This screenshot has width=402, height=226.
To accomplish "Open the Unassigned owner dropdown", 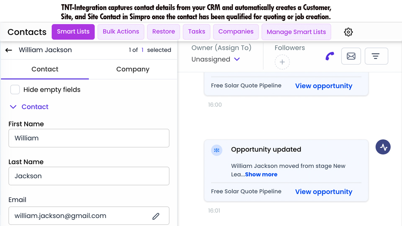I will (x=216, y=59).
